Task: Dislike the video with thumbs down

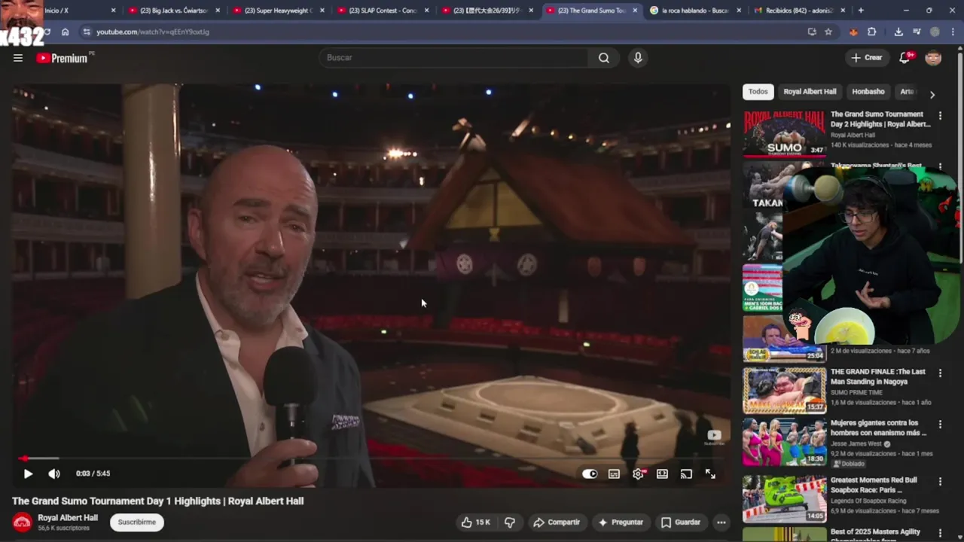Action: pos(510,522)
